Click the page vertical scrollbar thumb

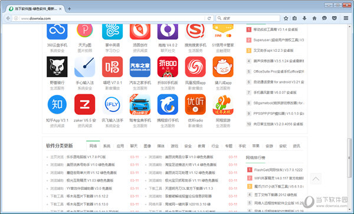(349, 158)
